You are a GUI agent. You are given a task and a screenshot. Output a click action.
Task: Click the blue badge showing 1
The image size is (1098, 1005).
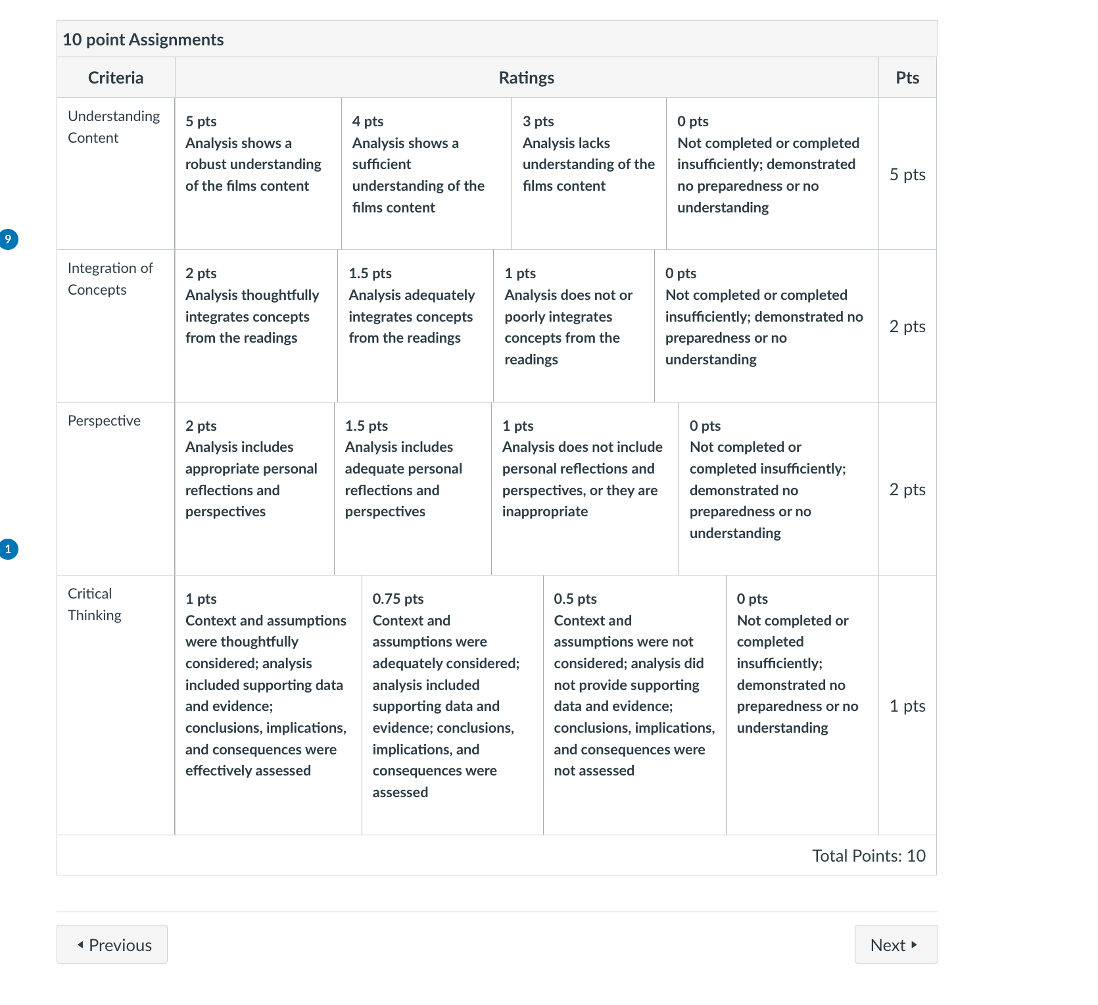point(8,549)
